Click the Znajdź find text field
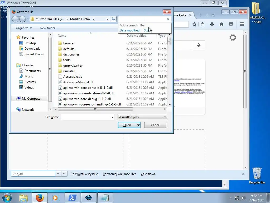 [33, 174]
